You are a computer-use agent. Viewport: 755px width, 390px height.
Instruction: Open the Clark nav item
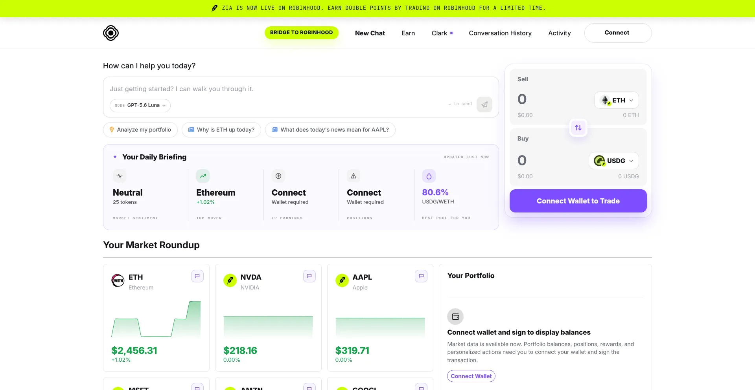(x=442, y=33)
